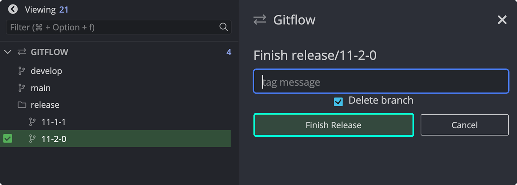This screenshot has width=517, height=185.
Task: Click the search magnifier icon in the filter
Action: click(223, 27)
